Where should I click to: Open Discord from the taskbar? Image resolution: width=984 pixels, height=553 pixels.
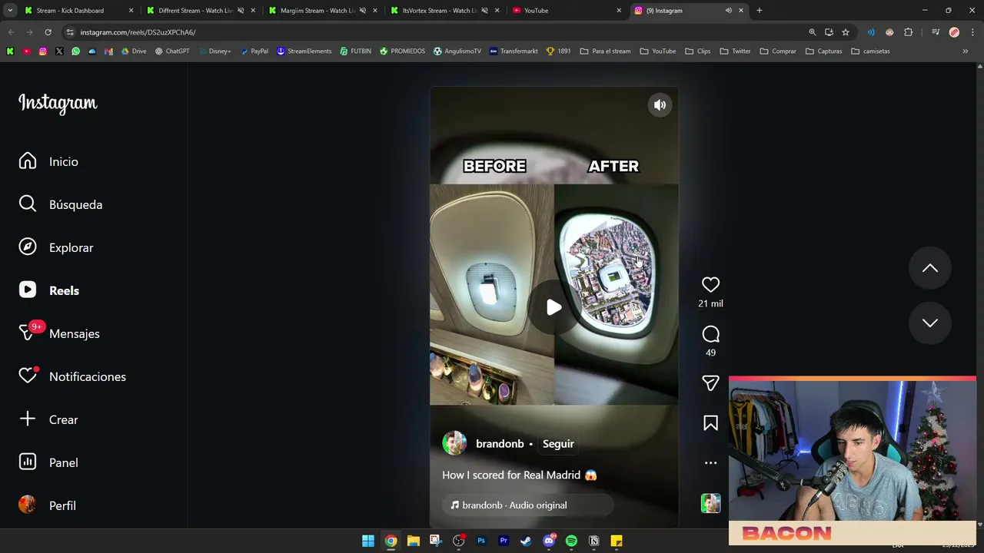[549, 541]
